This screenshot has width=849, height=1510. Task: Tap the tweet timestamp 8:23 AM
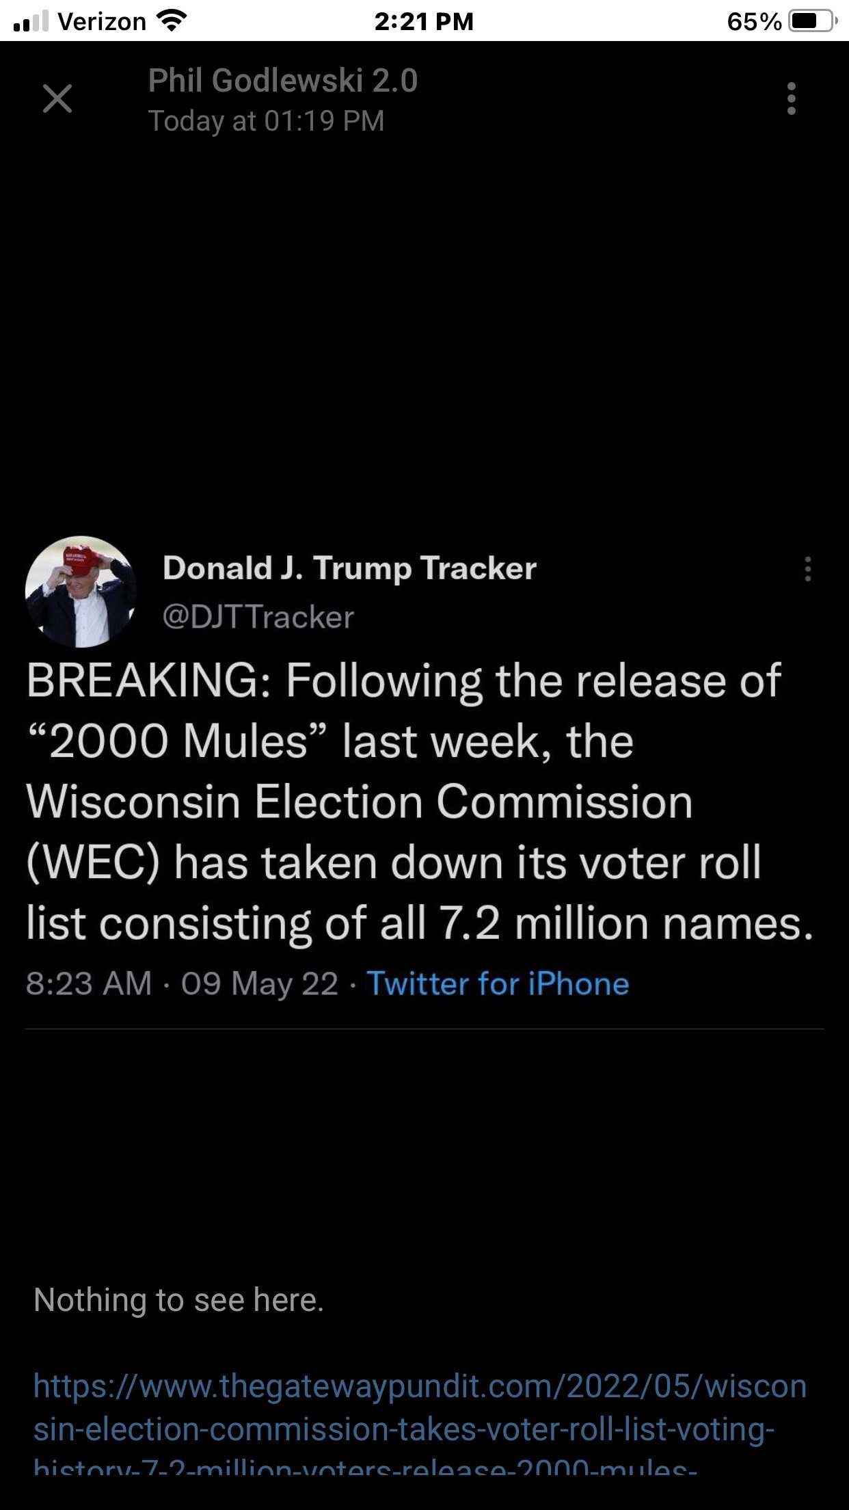click(89, 984)
